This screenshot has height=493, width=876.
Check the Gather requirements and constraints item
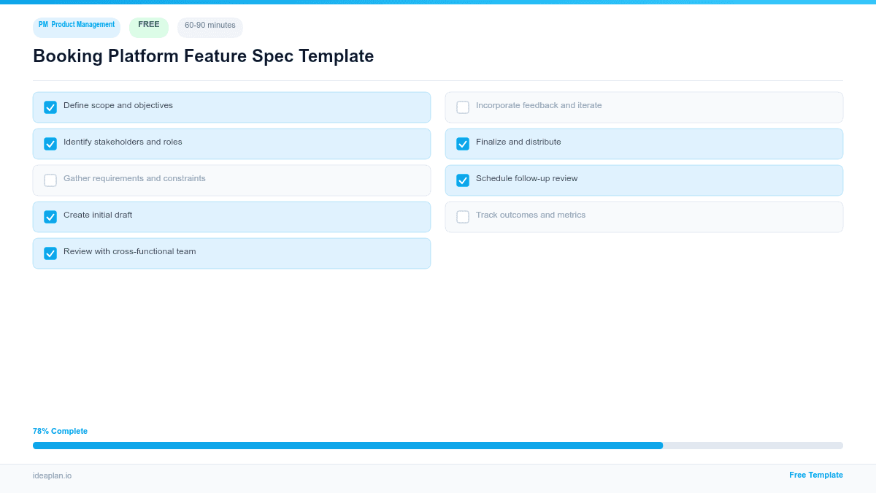(x=50, y=180)
